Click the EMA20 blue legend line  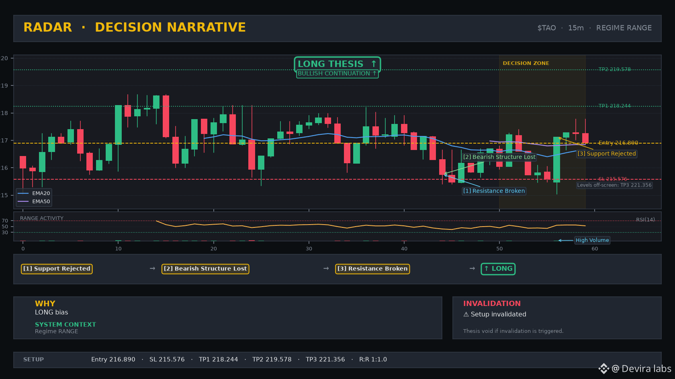[23, 193]
